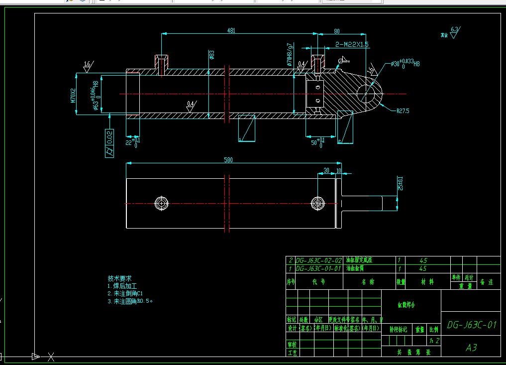Click the 名称 column header
506x365 pixels.
tap(368, 282)
